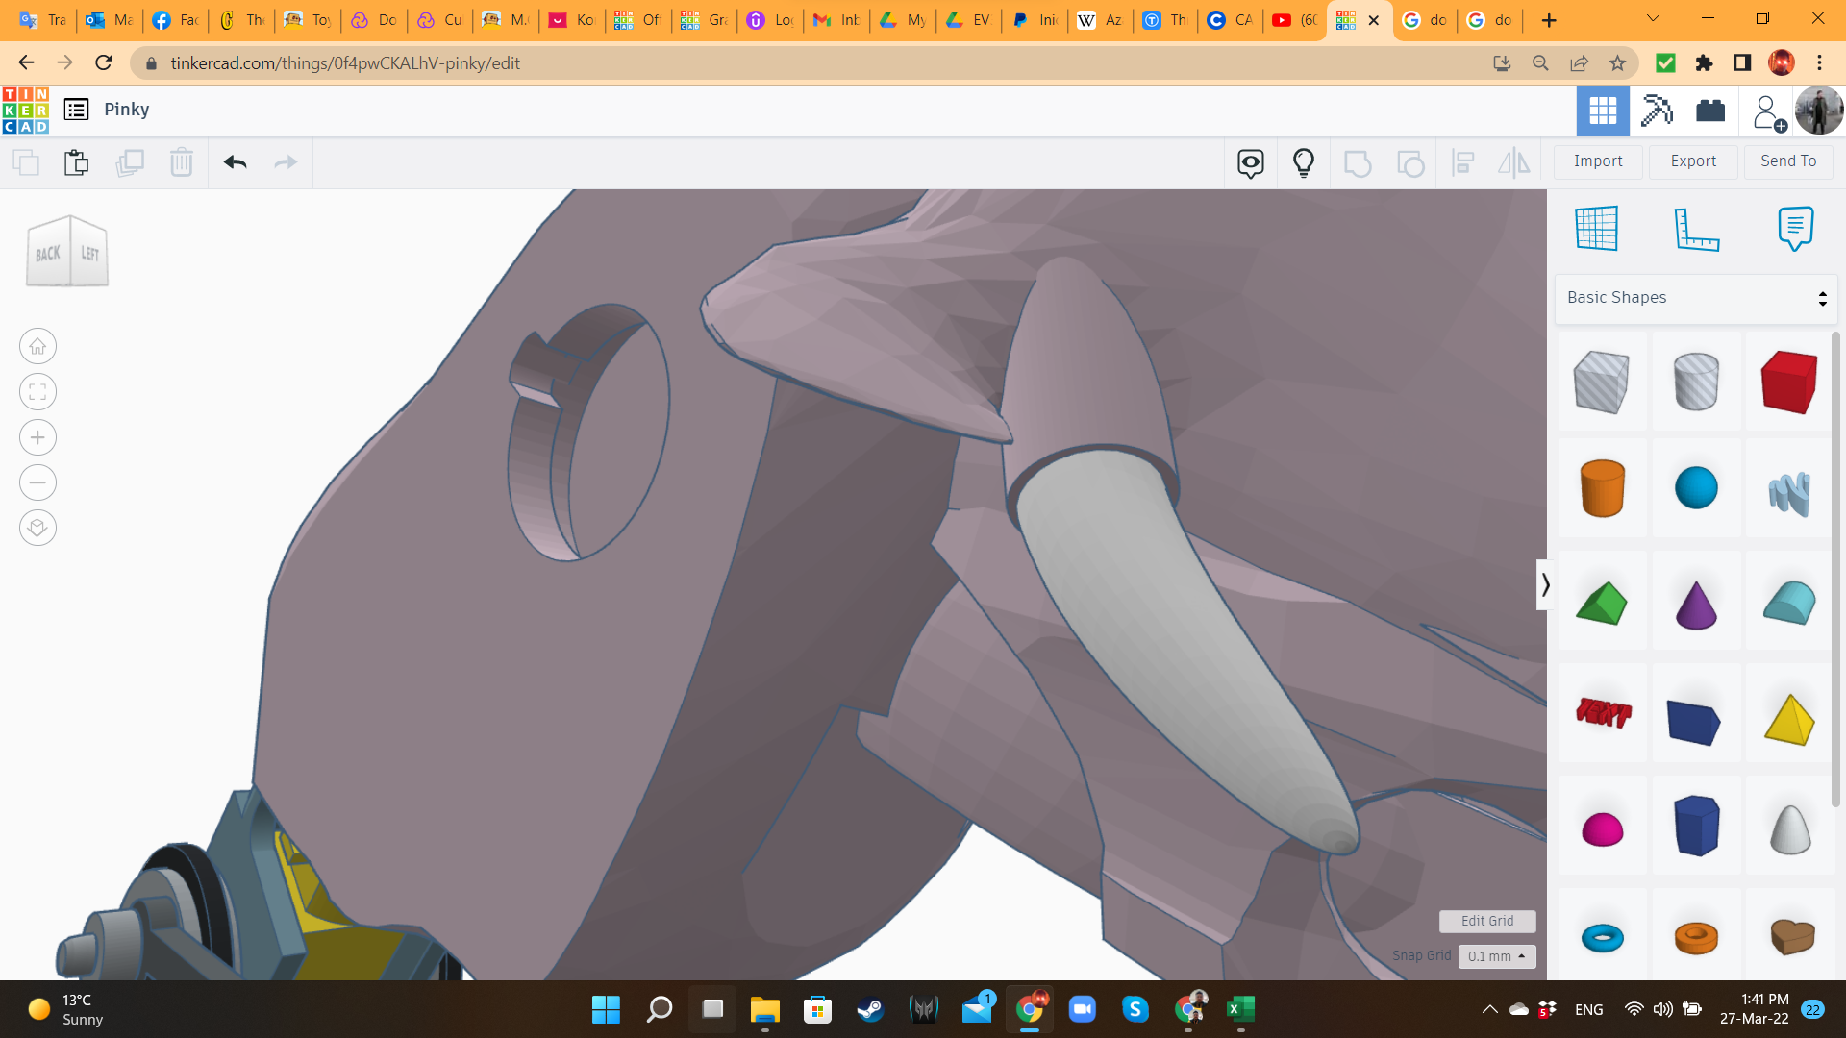Open the Notes tool
1846x1038 pixels.
(1795, 229)
